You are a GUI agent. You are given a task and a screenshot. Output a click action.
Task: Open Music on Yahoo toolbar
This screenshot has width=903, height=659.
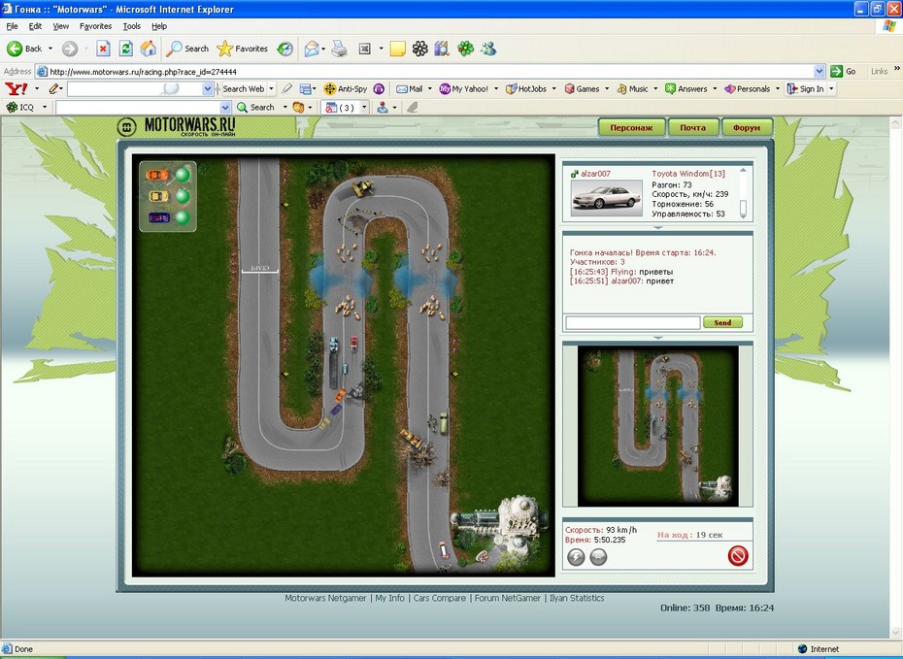(632, 88)
